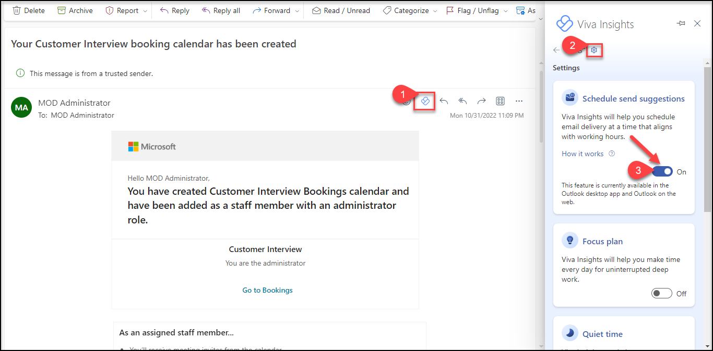
Task: Open the How it works link
Action: click(582, 153)
